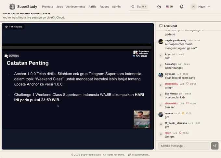Click the 'Airdrop hunter masih' chat message

(181, 46)
